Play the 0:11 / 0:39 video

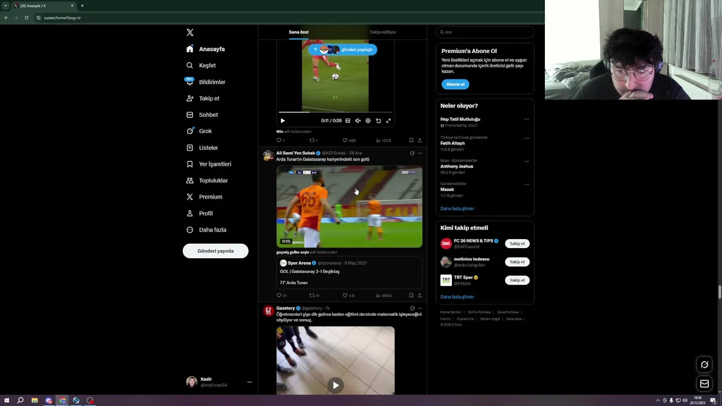click(x=283, y=121)
